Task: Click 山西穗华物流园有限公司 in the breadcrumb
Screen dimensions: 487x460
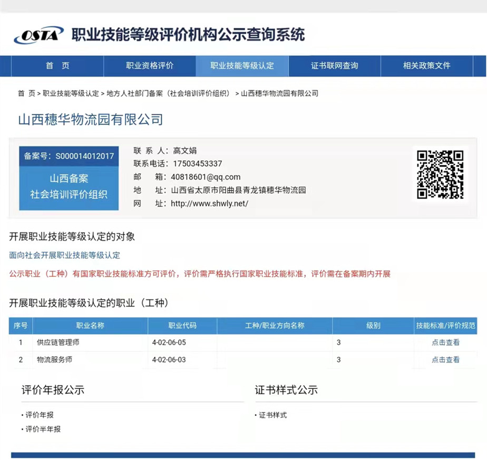Action: point(279,93)
